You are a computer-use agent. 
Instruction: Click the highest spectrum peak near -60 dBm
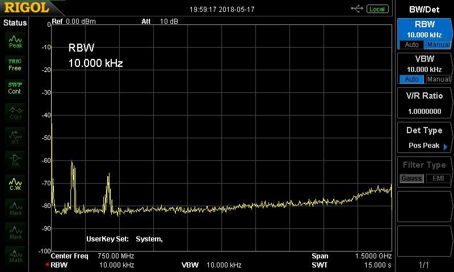point(72,162)
